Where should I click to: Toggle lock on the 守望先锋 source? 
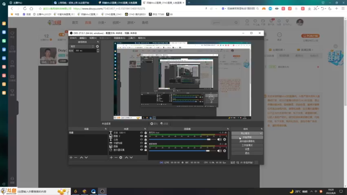pos(145,143)
